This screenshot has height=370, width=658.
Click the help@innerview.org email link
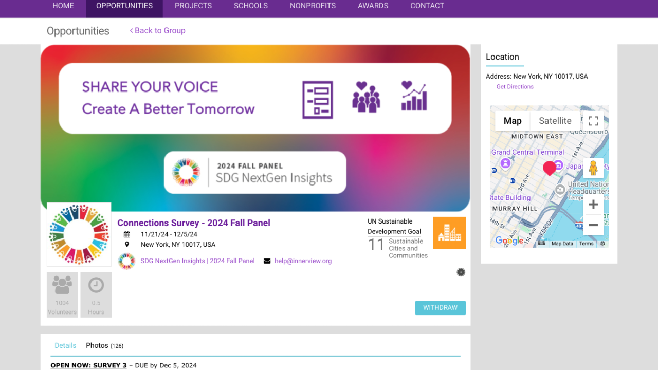(x=303, y=261)
